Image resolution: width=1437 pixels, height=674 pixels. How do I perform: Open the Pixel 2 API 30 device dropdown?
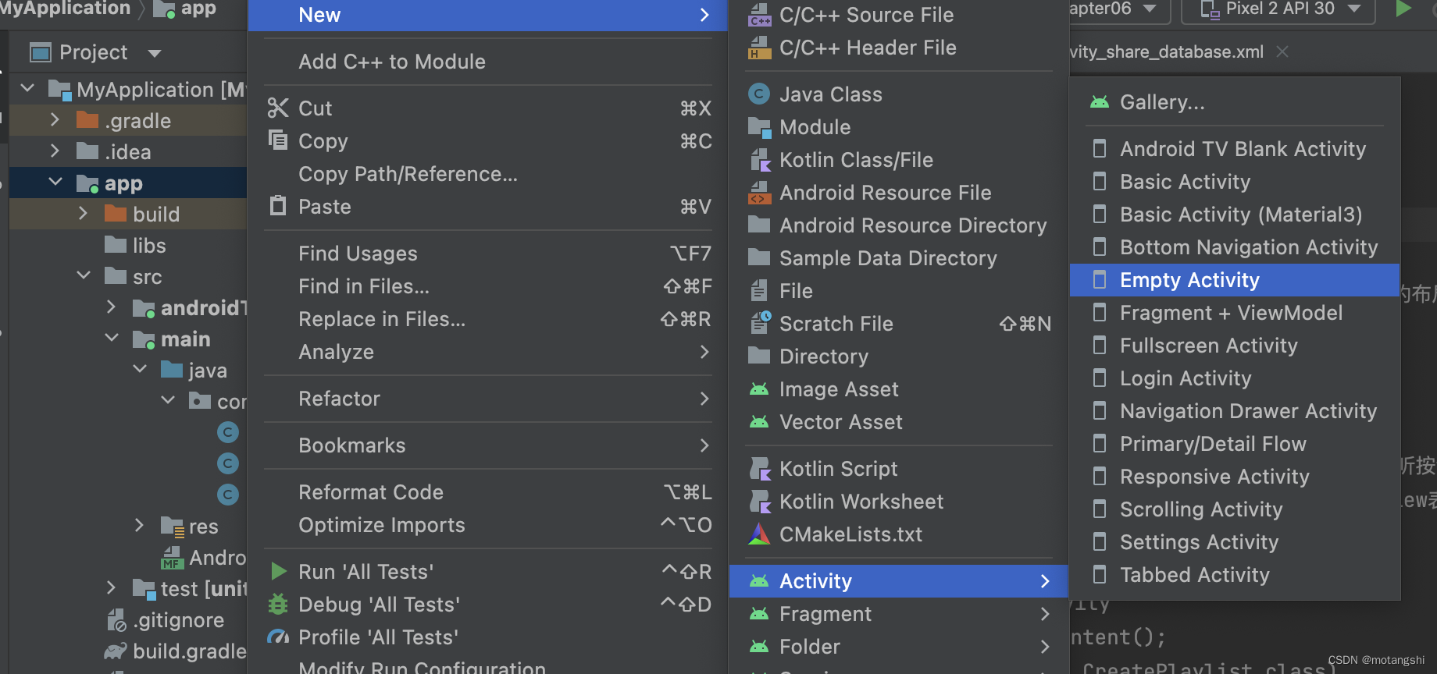click(1354, 9)
